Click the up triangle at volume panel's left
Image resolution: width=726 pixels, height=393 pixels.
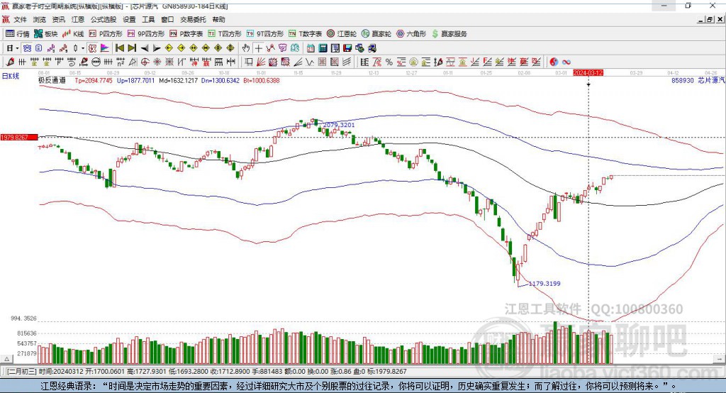point(6,359)
